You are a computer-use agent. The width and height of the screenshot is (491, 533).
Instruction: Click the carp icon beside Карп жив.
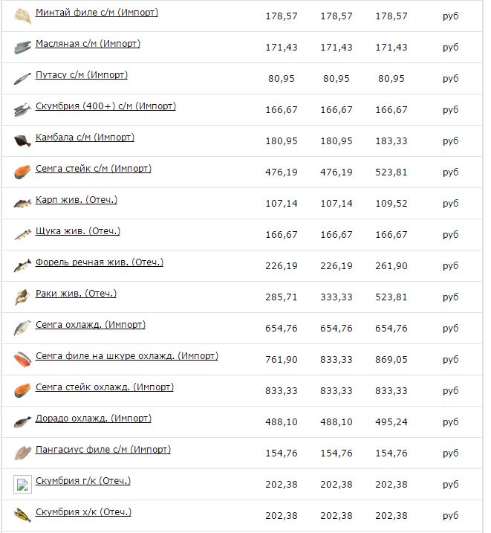point(23,203)
